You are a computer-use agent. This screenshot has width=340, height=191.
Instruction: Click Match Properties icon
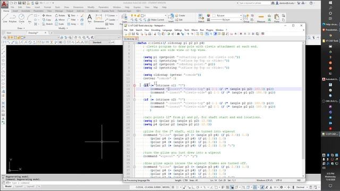click(201, 18)
